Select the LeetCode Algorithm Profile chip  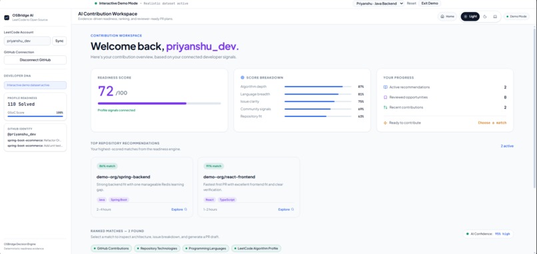pyautogui.click(x=256, y=249)
